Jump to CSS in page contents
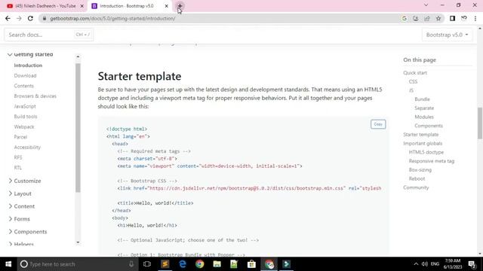483x271 pixels. coord(413,81)
